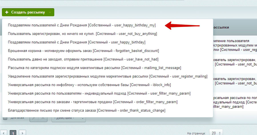Choose the user_have_not_had invitation template
257x135 pixels.
pos(83,59)
